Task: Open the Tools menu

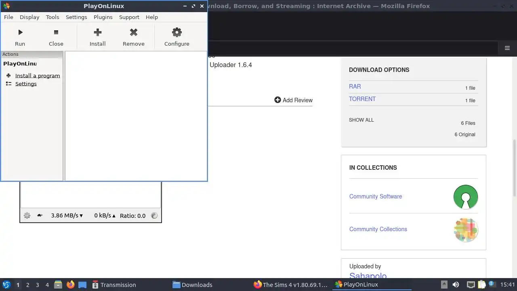Action: point(53,17)
